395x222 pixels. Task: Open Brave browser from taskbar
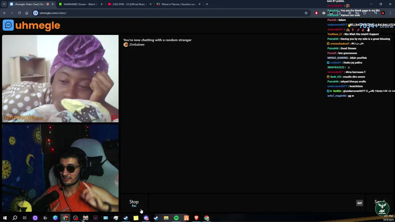pyautogui.click(x=196, y=218)
